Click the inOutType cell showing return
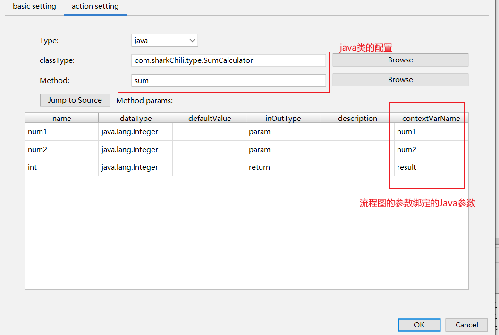Image resolution: width=499 pixels, height=335 pixels. [283, 167]
